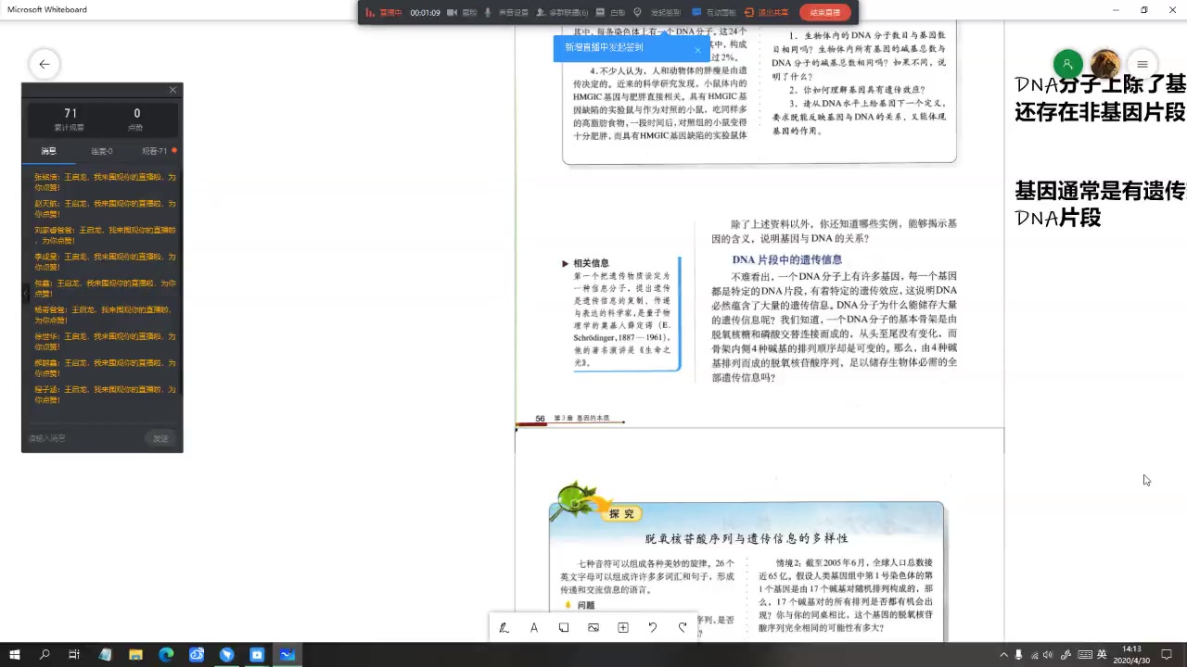Click exit sharing in live toolbar

pyautogui.click(x=767, y=13)
